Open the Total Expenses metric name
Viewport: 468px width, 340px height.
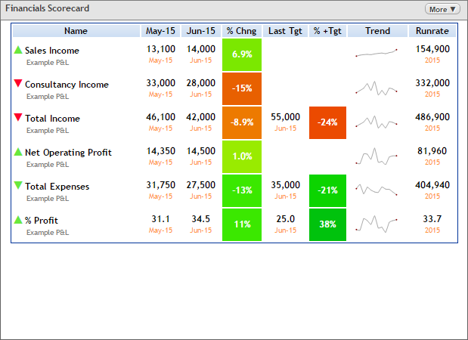pos(57,187)
